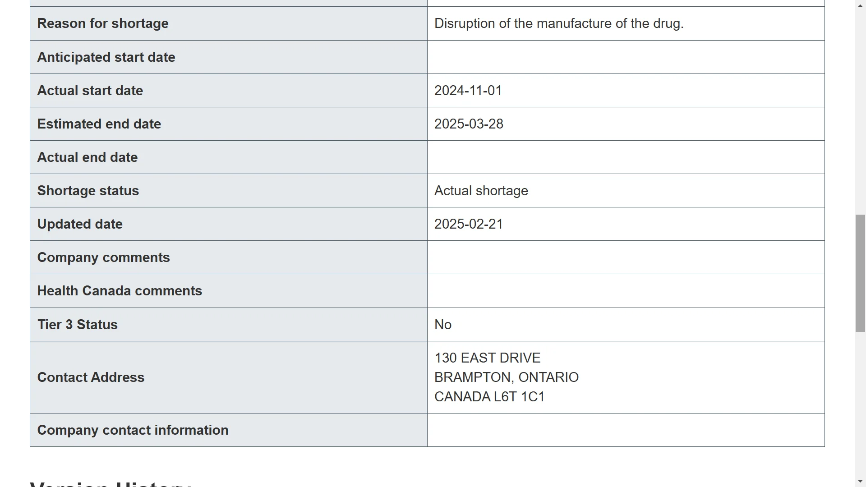The image size is (866, 487).
Task: Click the updated date value 2025-02-21
Action: (469, 224)
